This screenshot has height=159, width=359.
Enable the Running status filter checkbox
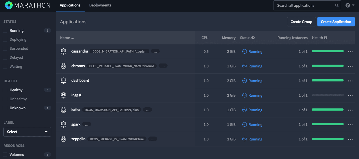tap(5, 30)
